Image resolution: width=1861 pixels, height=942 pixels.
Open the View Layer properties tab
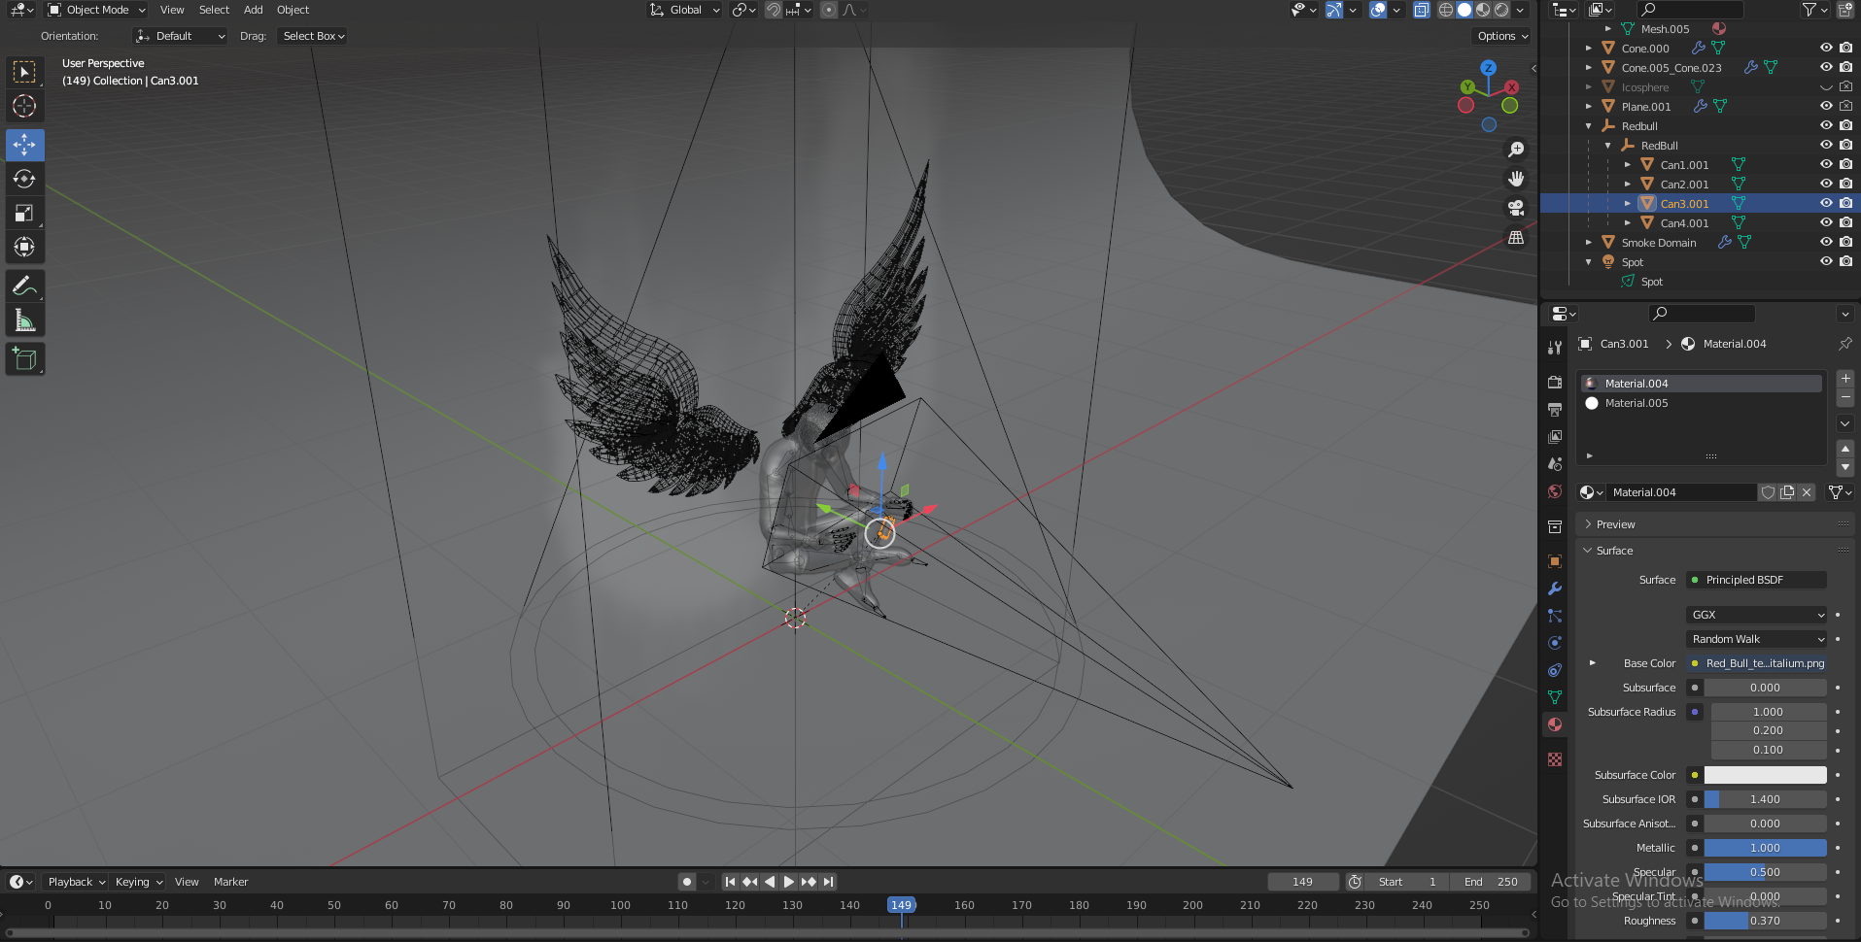pos(1555,437)
